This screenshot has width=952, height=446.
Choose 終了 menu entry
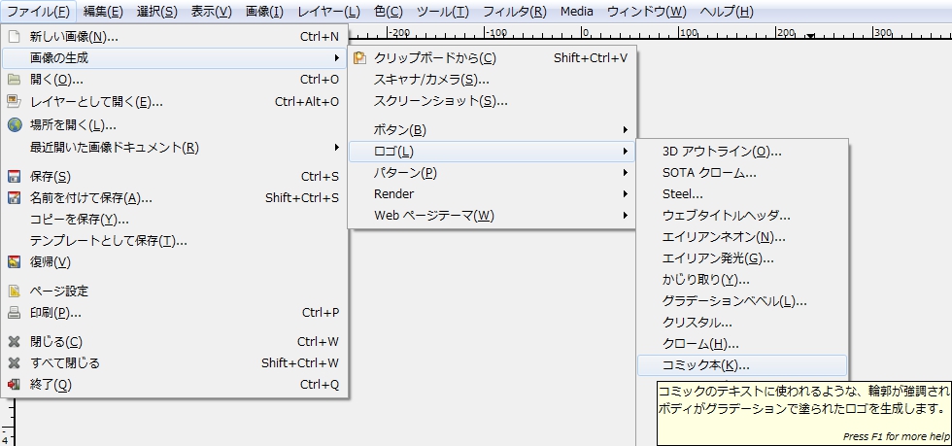[x=175, y=385]
